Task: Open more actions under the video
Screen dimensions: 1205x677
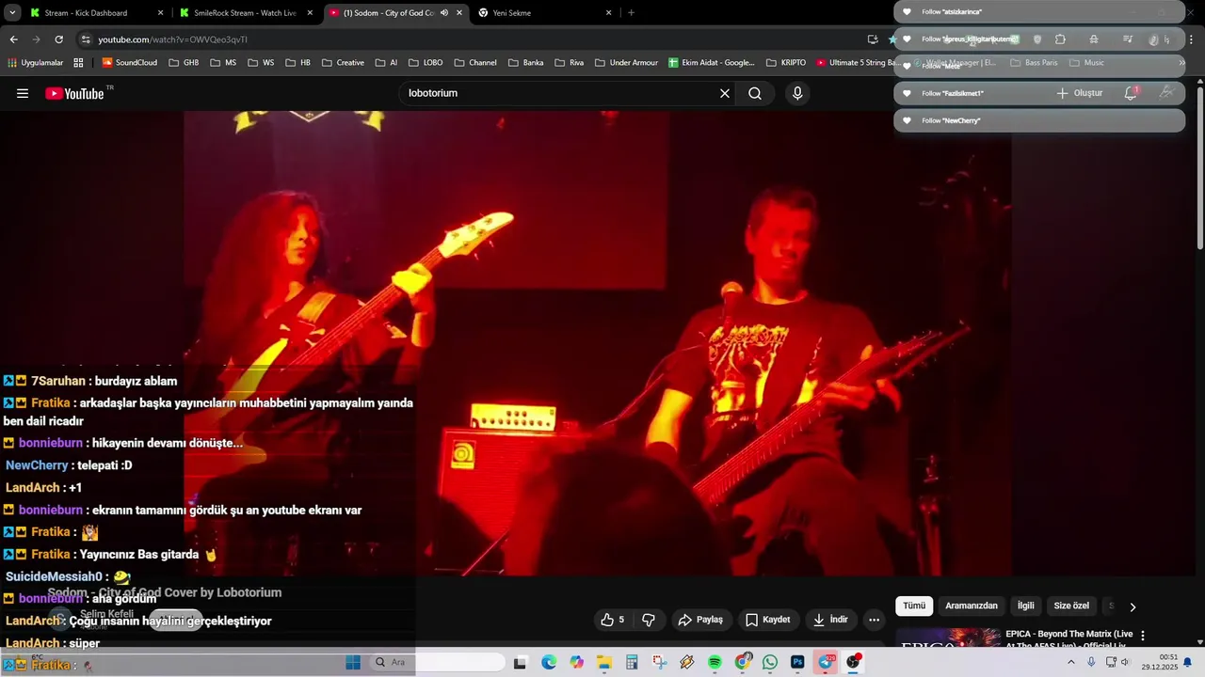Action: click(x=874, y=620)
